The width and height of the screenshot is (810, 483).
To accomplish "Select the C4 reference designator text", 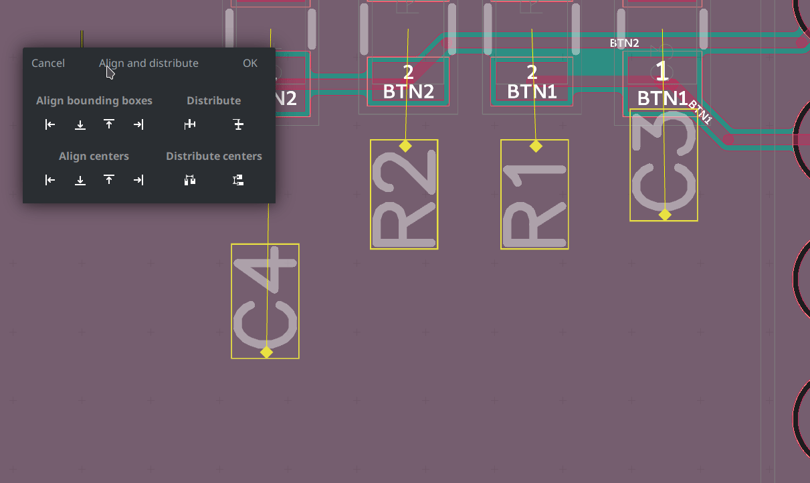I will [265, 301].
